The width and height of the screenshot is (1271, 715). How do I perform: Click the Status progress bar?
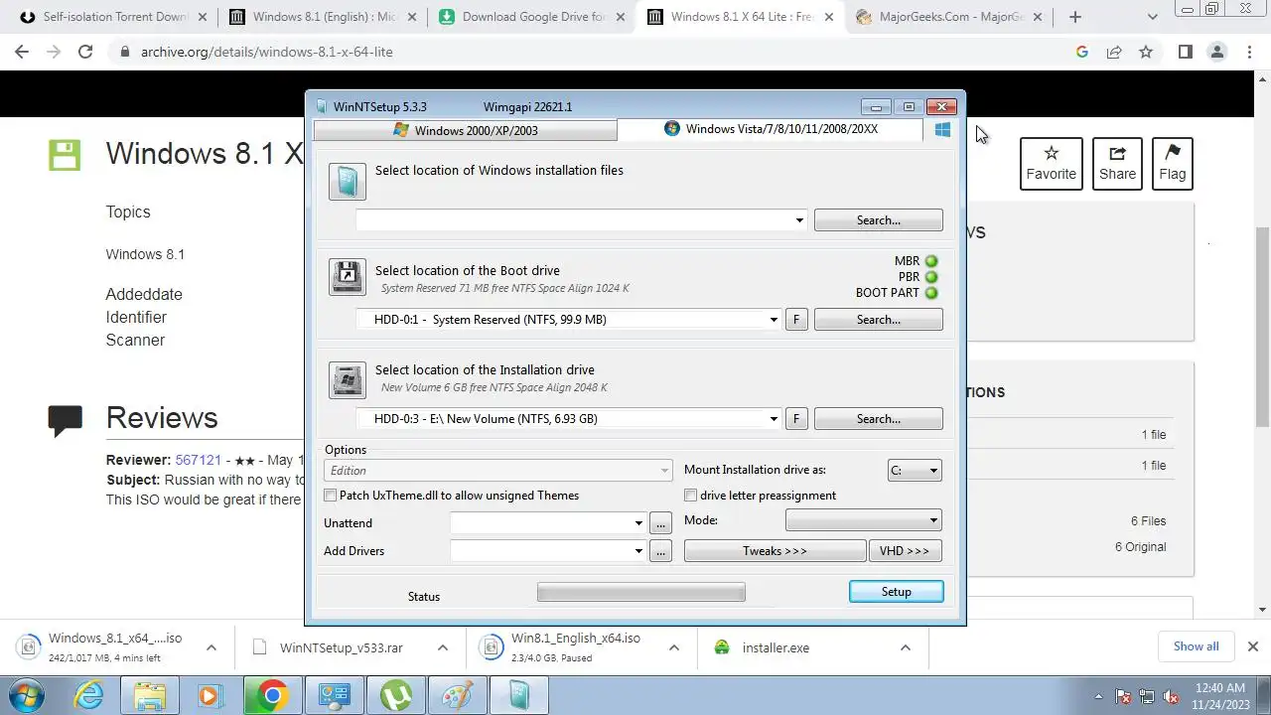click(x=641, y=593)
